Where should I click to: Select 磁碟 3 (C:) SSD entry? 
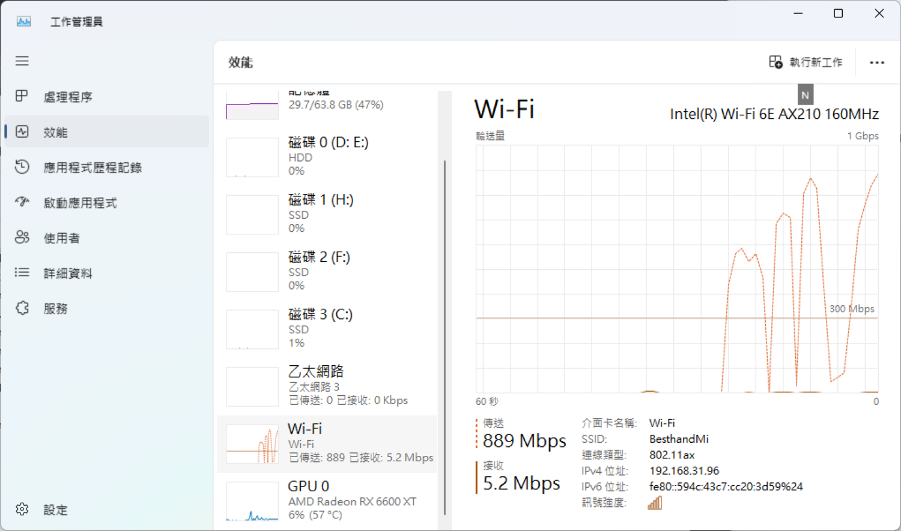[327, 329]
